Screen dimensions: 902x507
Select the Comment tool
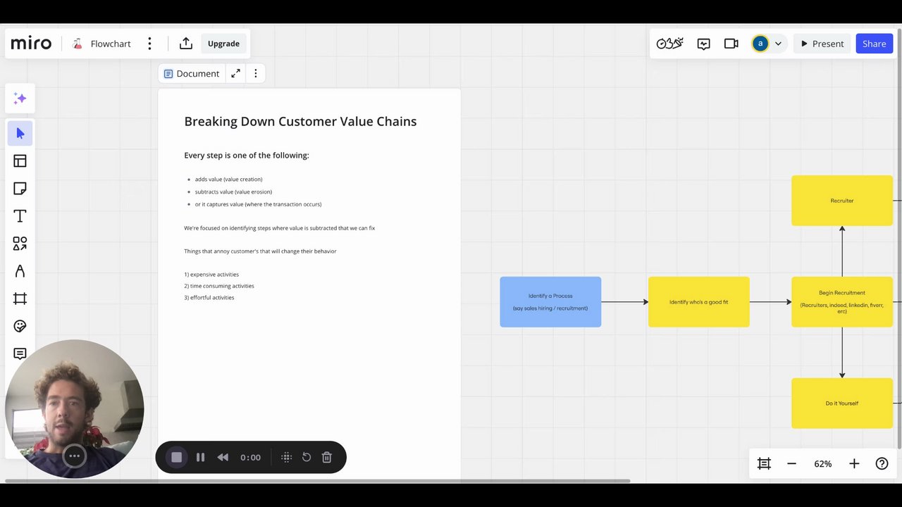pyautogui.click(x=20, y=353)
